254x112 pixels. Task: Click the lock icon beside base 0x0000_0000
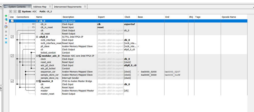click(139, 75)
